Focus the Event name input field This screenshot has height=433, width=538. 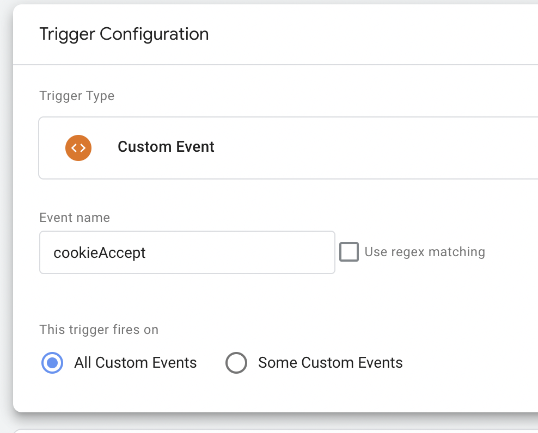pyautogui.click(x=187, y=252)
